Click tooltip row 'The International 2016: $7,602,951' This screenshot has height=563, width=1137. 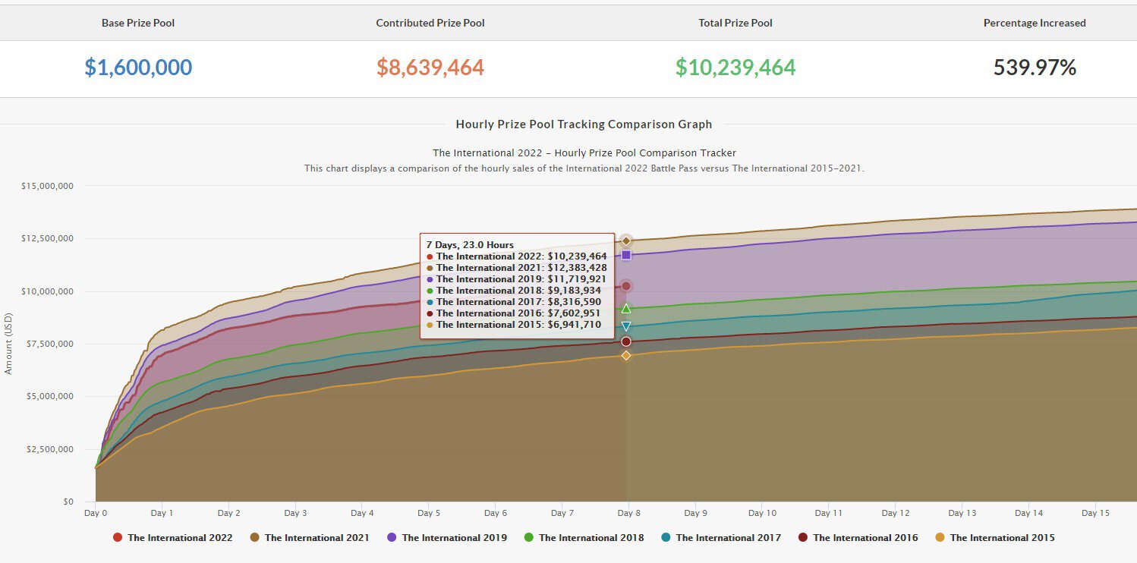(x=514, y=313)
